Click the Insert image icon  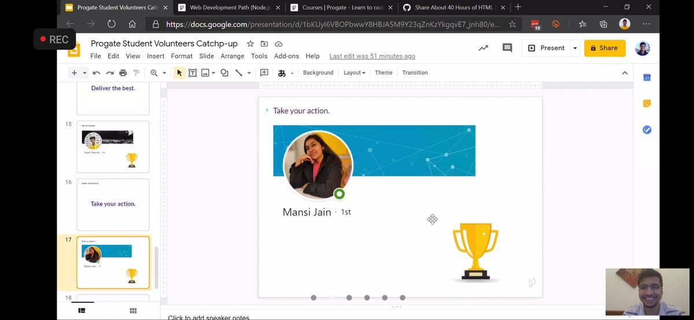tap(205, 73)
